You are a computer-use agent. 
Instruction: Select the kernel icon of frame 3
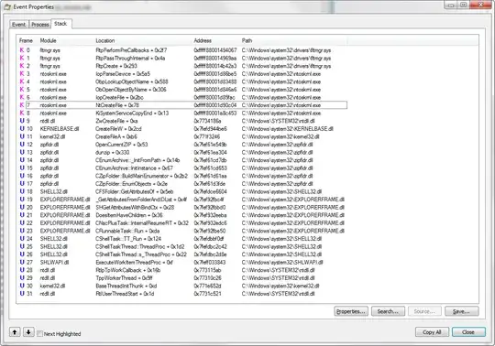[22, 74]
